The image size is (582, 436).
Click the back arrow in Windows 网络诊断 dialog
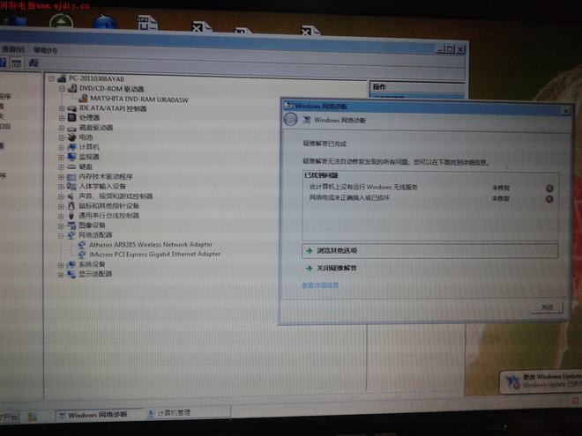pos(290,120)
